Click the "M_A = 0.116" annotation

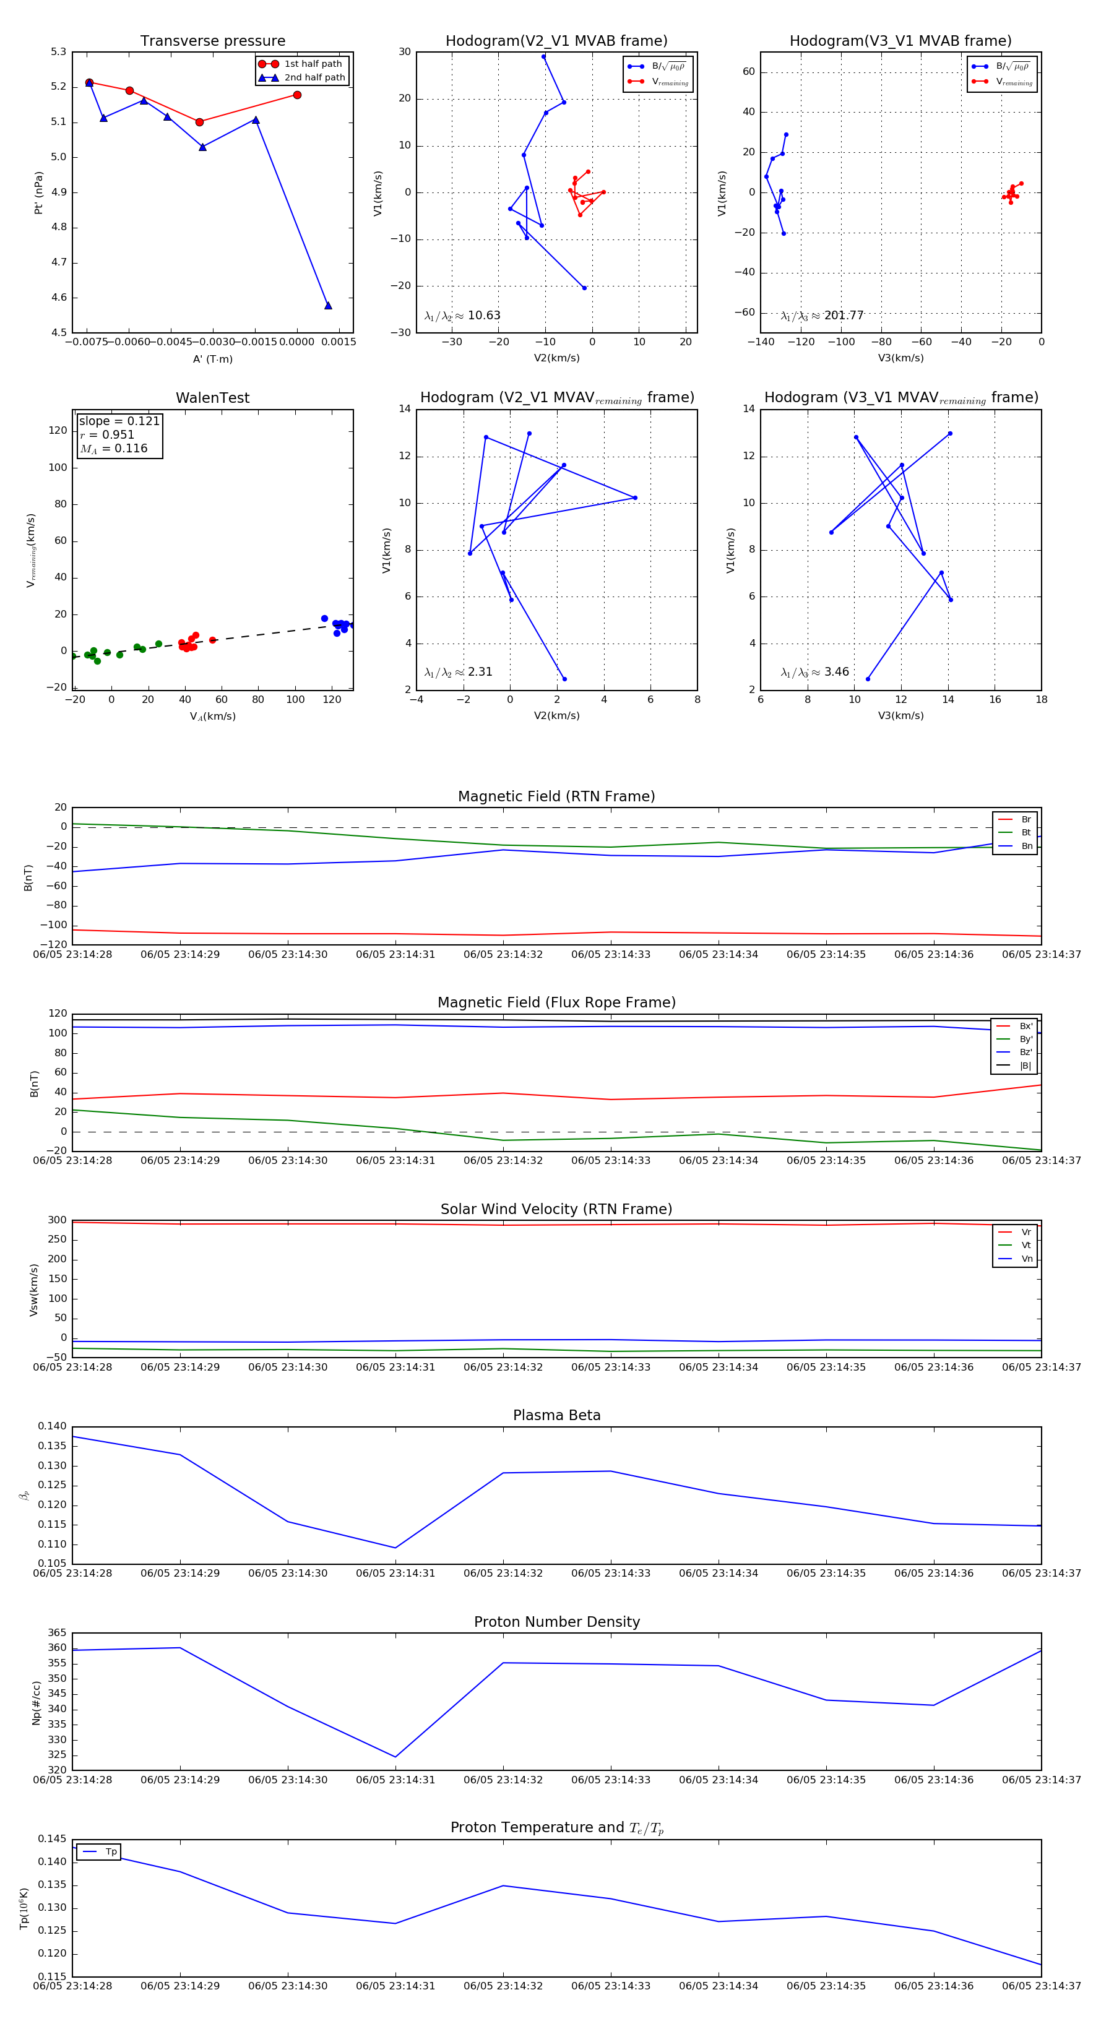[x=113, y=449]
